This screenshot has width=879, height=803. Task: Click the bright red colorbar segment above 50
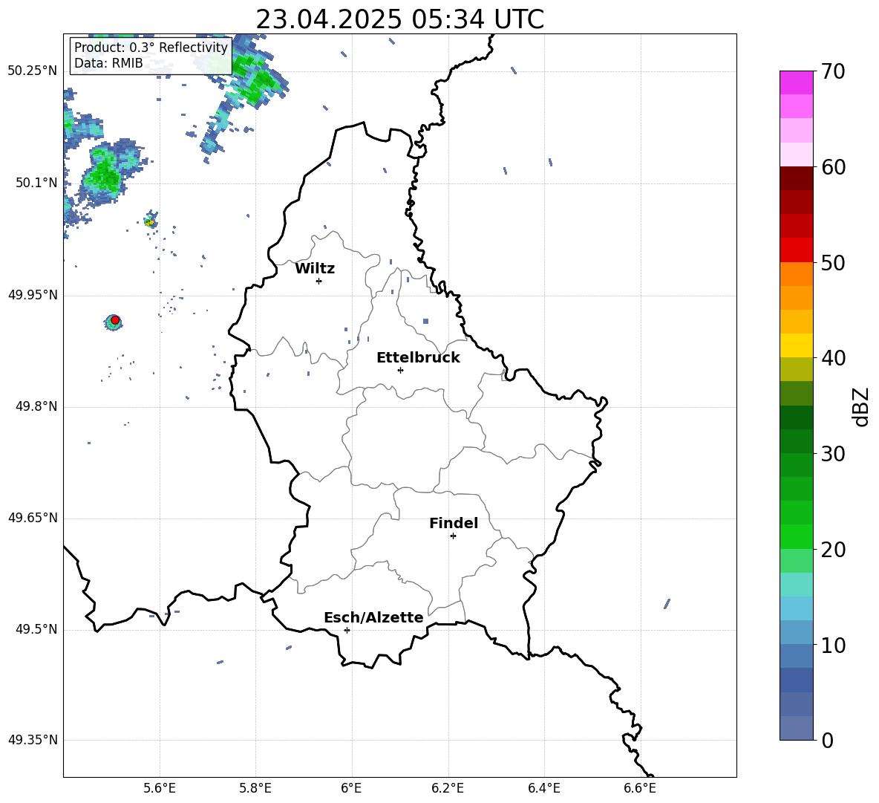click(796, 250)
